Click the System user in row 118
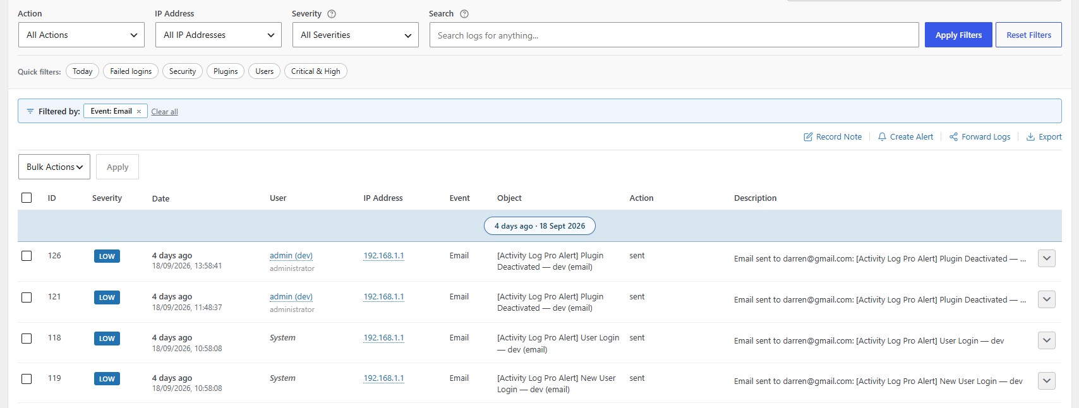 click(x=282, y=338)
